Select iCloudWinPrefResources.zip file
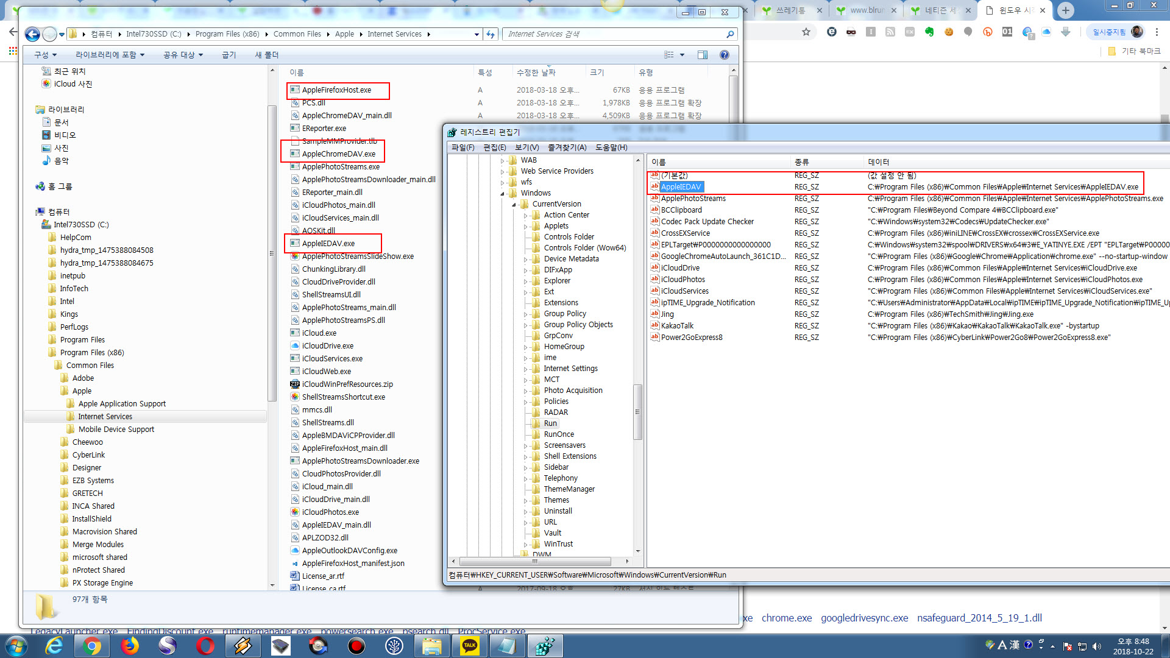 pyautogui.click(x=347, y=384)
